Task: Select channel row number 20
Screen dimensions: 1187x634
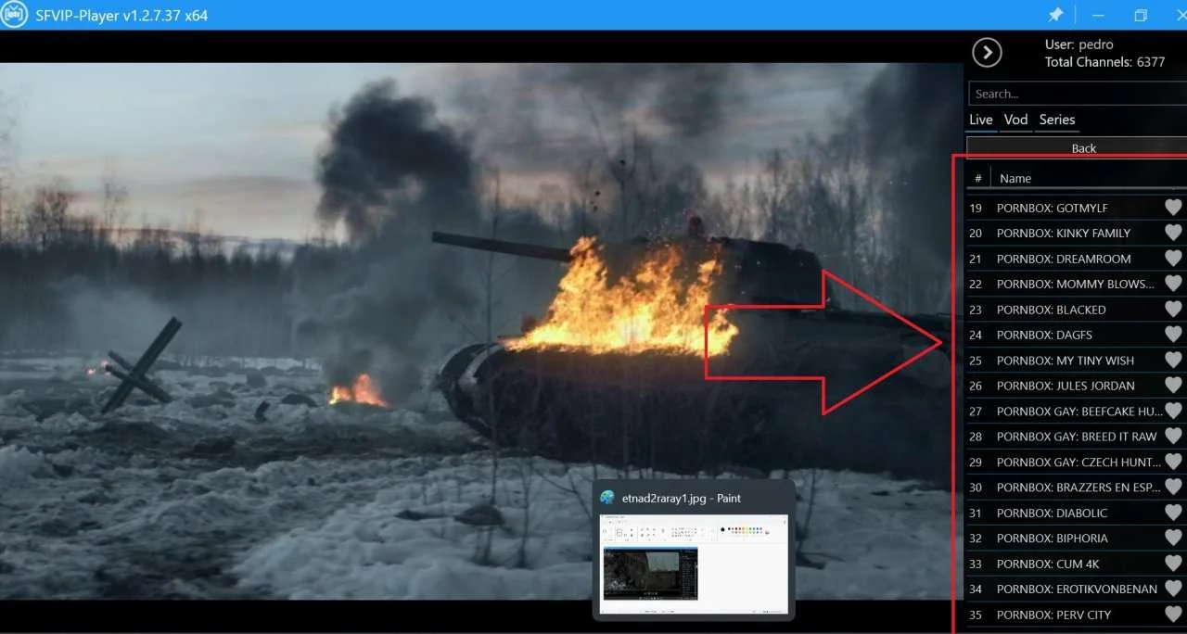Action: 1076,233
